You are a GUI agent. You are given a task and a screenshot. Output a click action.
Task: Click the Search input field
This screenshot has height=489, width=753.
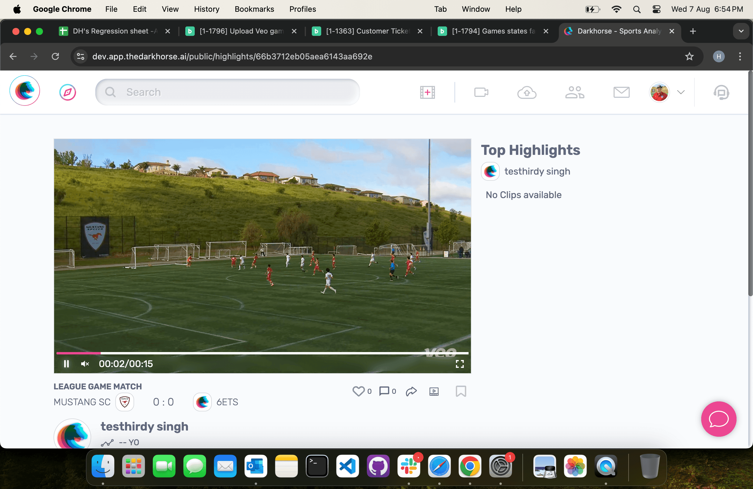click(227, 92)
